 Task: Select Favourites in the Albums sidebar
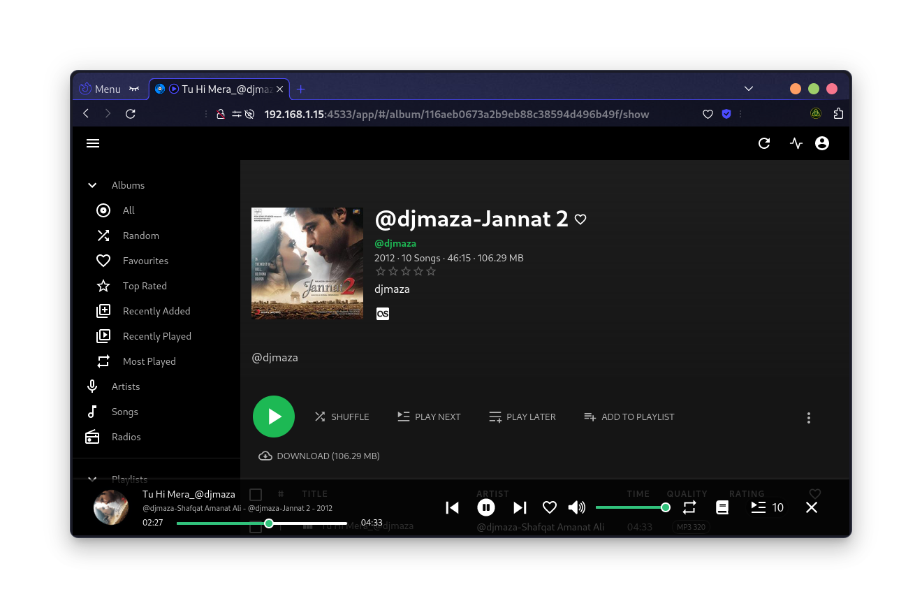145,260
